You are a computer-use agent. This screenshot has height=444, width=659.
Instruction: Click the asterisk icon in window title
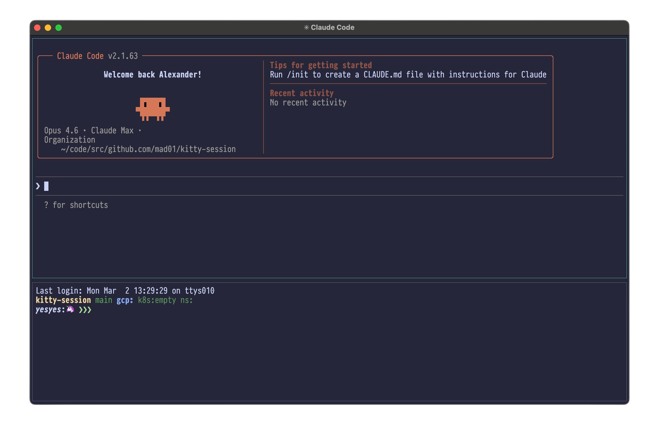tap(306, 27)
